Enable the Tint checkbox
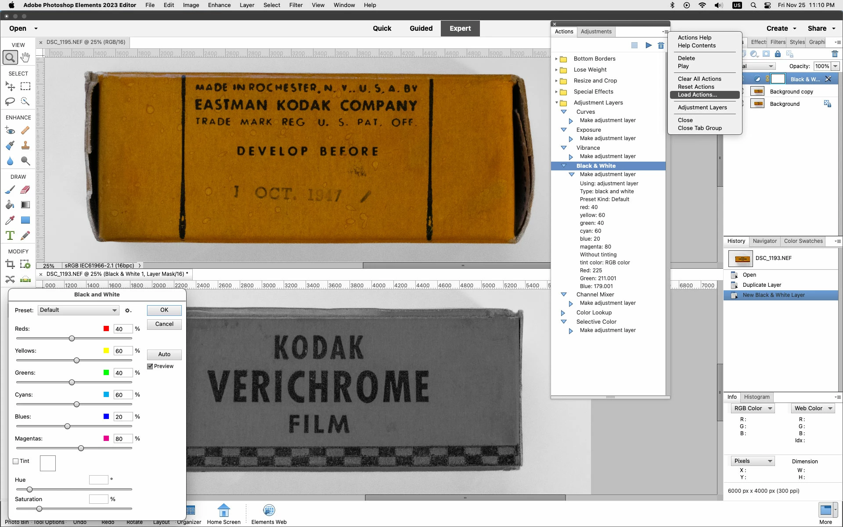The height and width of the screenshot is (527, 843). click(x=16, y=461)
